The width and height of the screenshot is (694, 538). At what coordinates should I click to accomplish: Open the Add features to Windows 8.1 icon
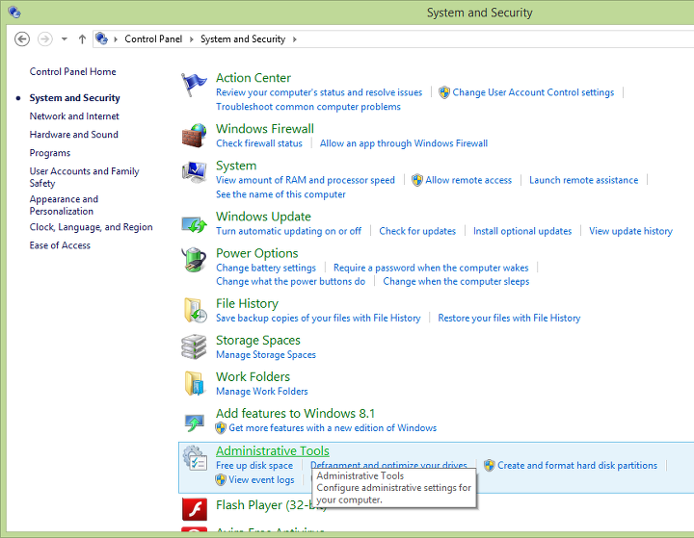pyautogui.click(x=195, y=423)
